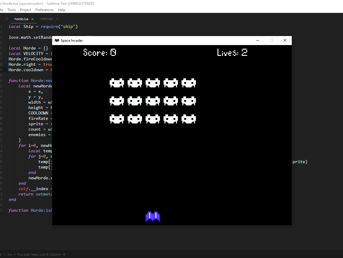
Task: Click the 'fireRate' field line in code
Action: click(x=40, y=118)
